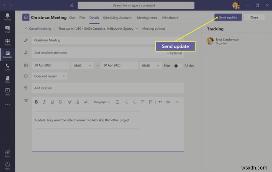Apply strikethrough formatting
This screenshot has width=272, height=172.
click(x=60, y=102)
